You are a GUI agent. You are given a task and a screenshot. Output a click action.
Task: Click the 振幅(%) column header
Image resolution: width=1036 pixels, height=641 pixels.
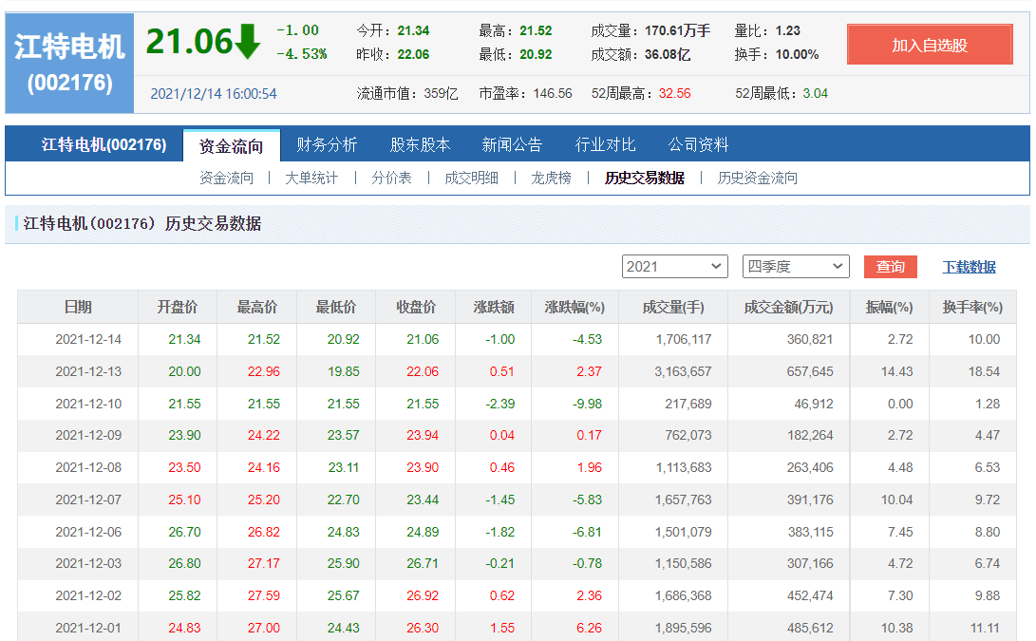click(x=890, y=308)
